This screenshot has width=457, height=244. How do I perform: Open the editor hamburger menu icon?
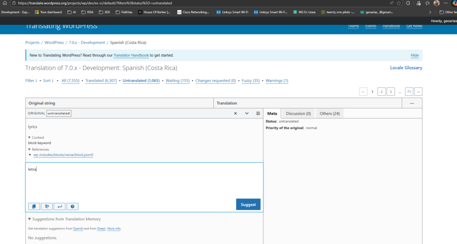[258, 114]
